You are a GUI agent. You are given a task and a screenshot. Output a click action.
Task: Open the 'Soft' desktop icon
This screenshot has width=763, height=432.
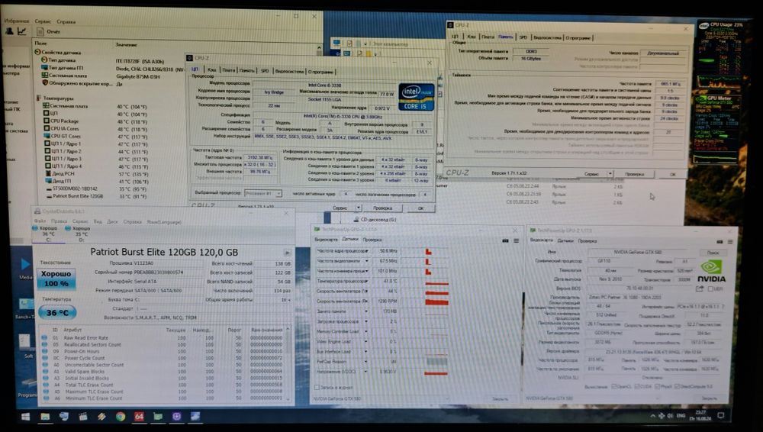click(x=26, y=345)
